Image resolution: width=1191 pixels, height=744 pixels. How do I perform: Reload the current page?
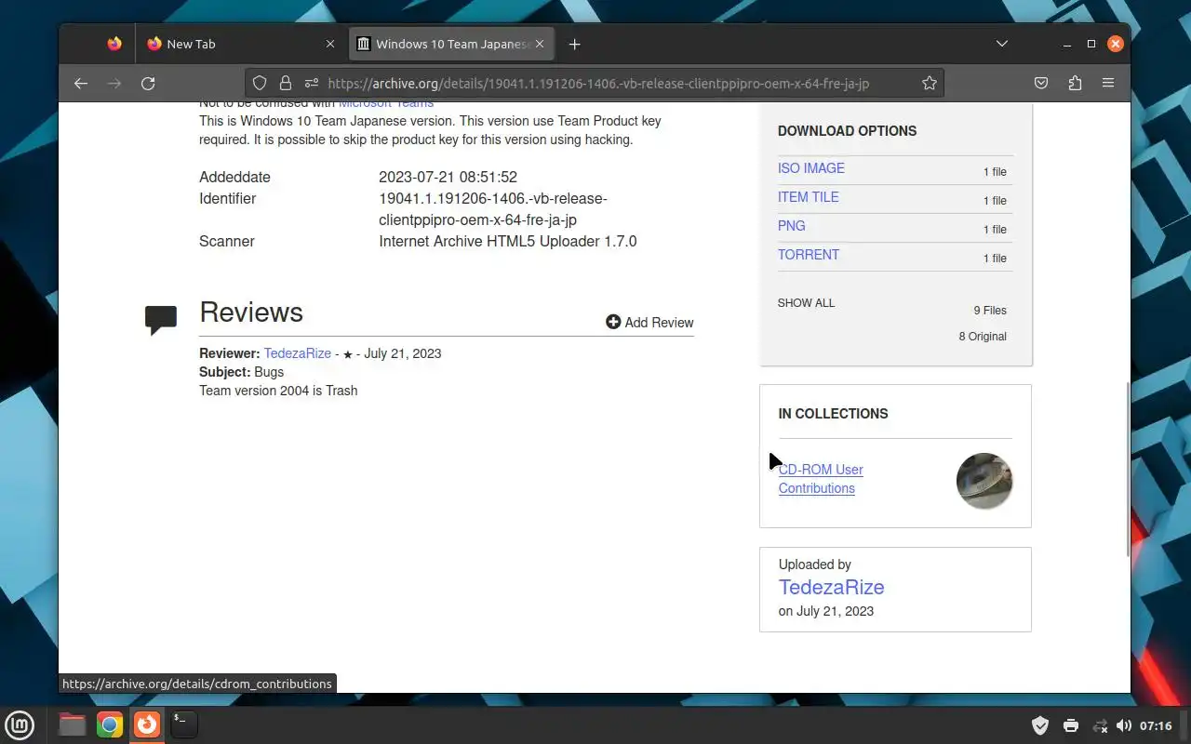click(148, 84)
